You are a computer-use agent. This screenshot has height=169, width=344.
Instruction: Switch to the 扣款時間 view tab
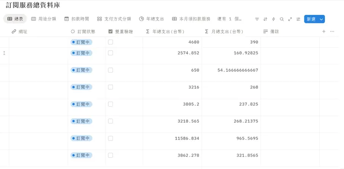[77, 19]
